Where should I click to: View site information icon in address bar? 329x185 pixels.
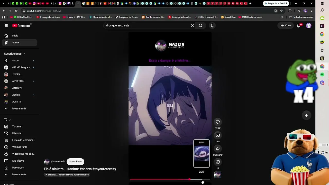(23, 11)
